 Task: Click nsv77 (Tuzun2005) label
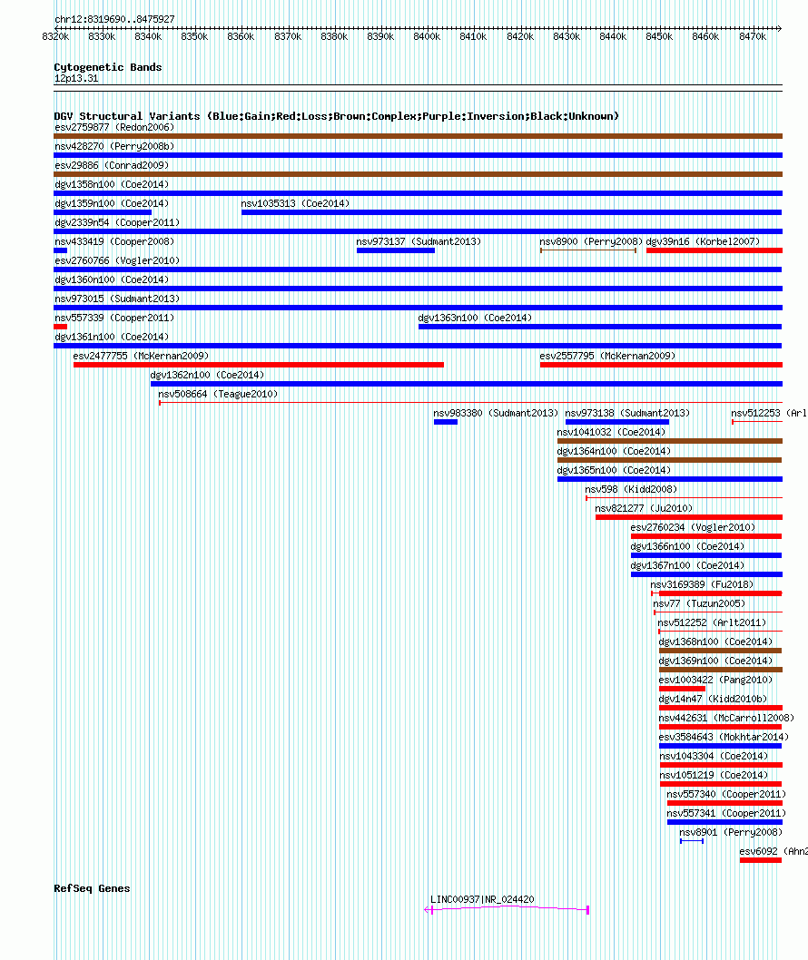[699, 603]
